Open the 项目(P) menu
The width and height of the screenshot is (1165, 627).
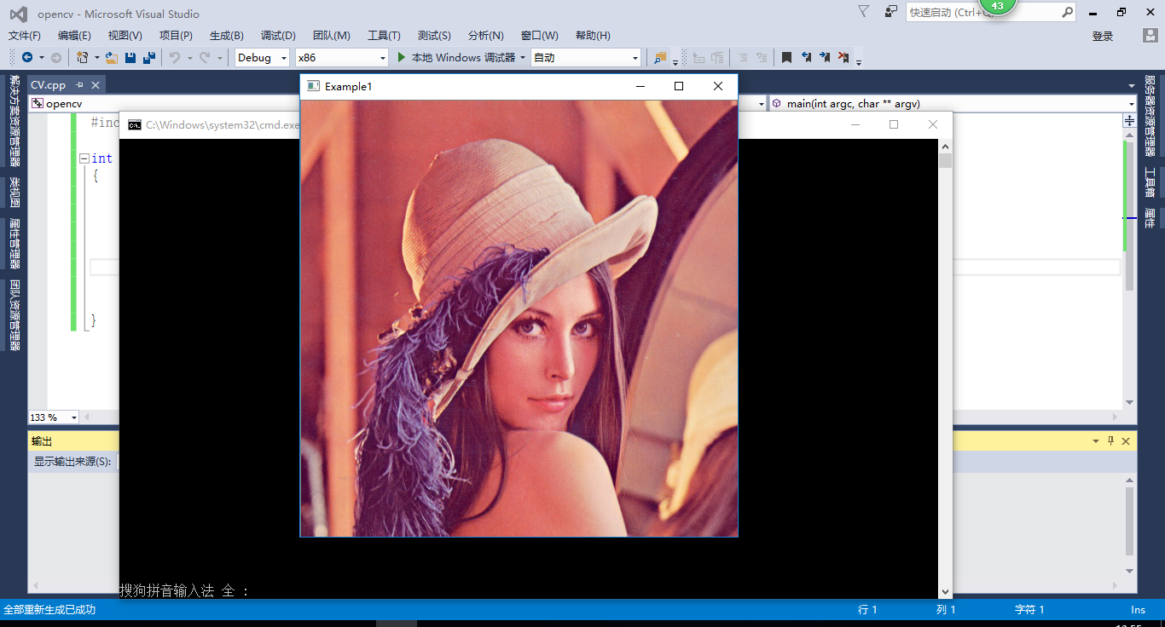pyautogui.click(x=176, y=35)
